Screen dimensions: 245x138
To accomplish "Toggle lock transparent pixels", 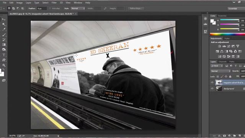I will pos(218,77).
